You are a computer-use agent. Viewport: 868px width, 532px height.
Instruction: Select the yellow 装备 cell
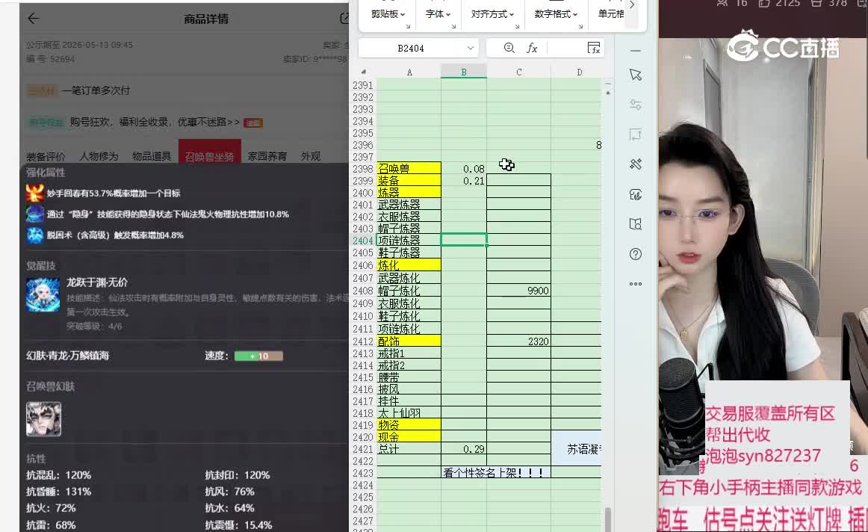(x=409, y=181)
